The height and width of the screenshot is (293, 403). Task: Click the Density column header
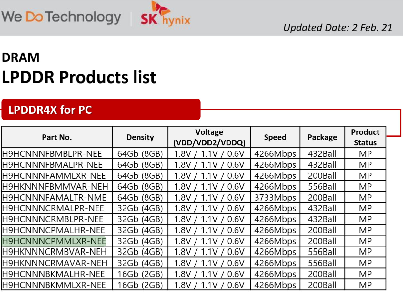140,137
